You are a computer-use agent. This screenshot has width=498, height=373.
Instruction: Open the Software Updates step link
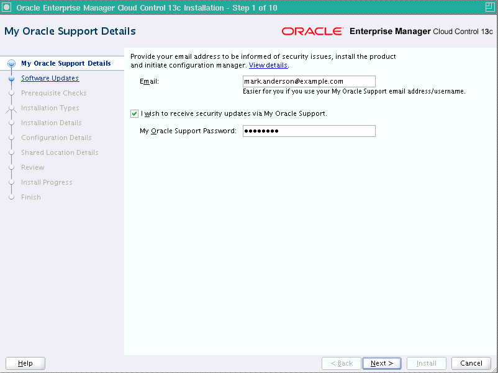tap(50, 78)
